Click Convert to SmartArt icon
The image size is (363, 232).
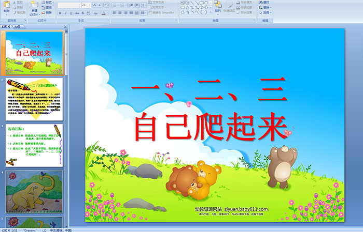pyautogui.click(x=150, y=12)
